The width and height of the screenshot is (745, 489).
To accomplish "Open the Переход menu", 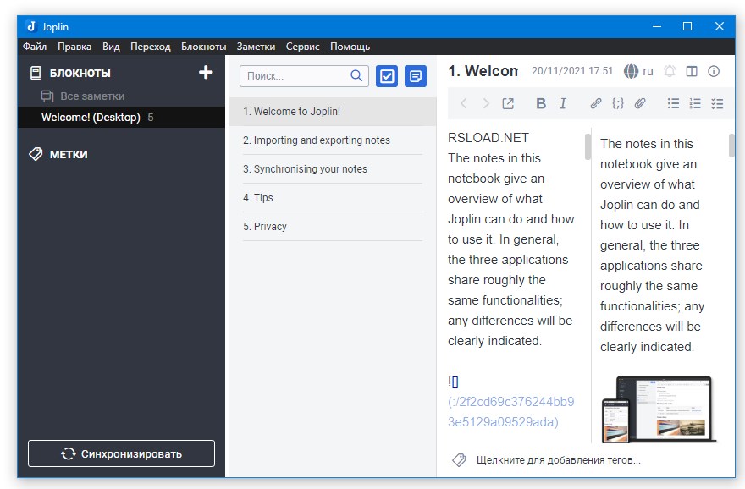I will 151,47.
